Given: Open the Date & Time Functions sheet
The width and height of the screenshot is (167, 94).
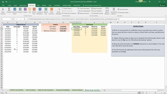Looking at the screenshot, I should 46,90.
